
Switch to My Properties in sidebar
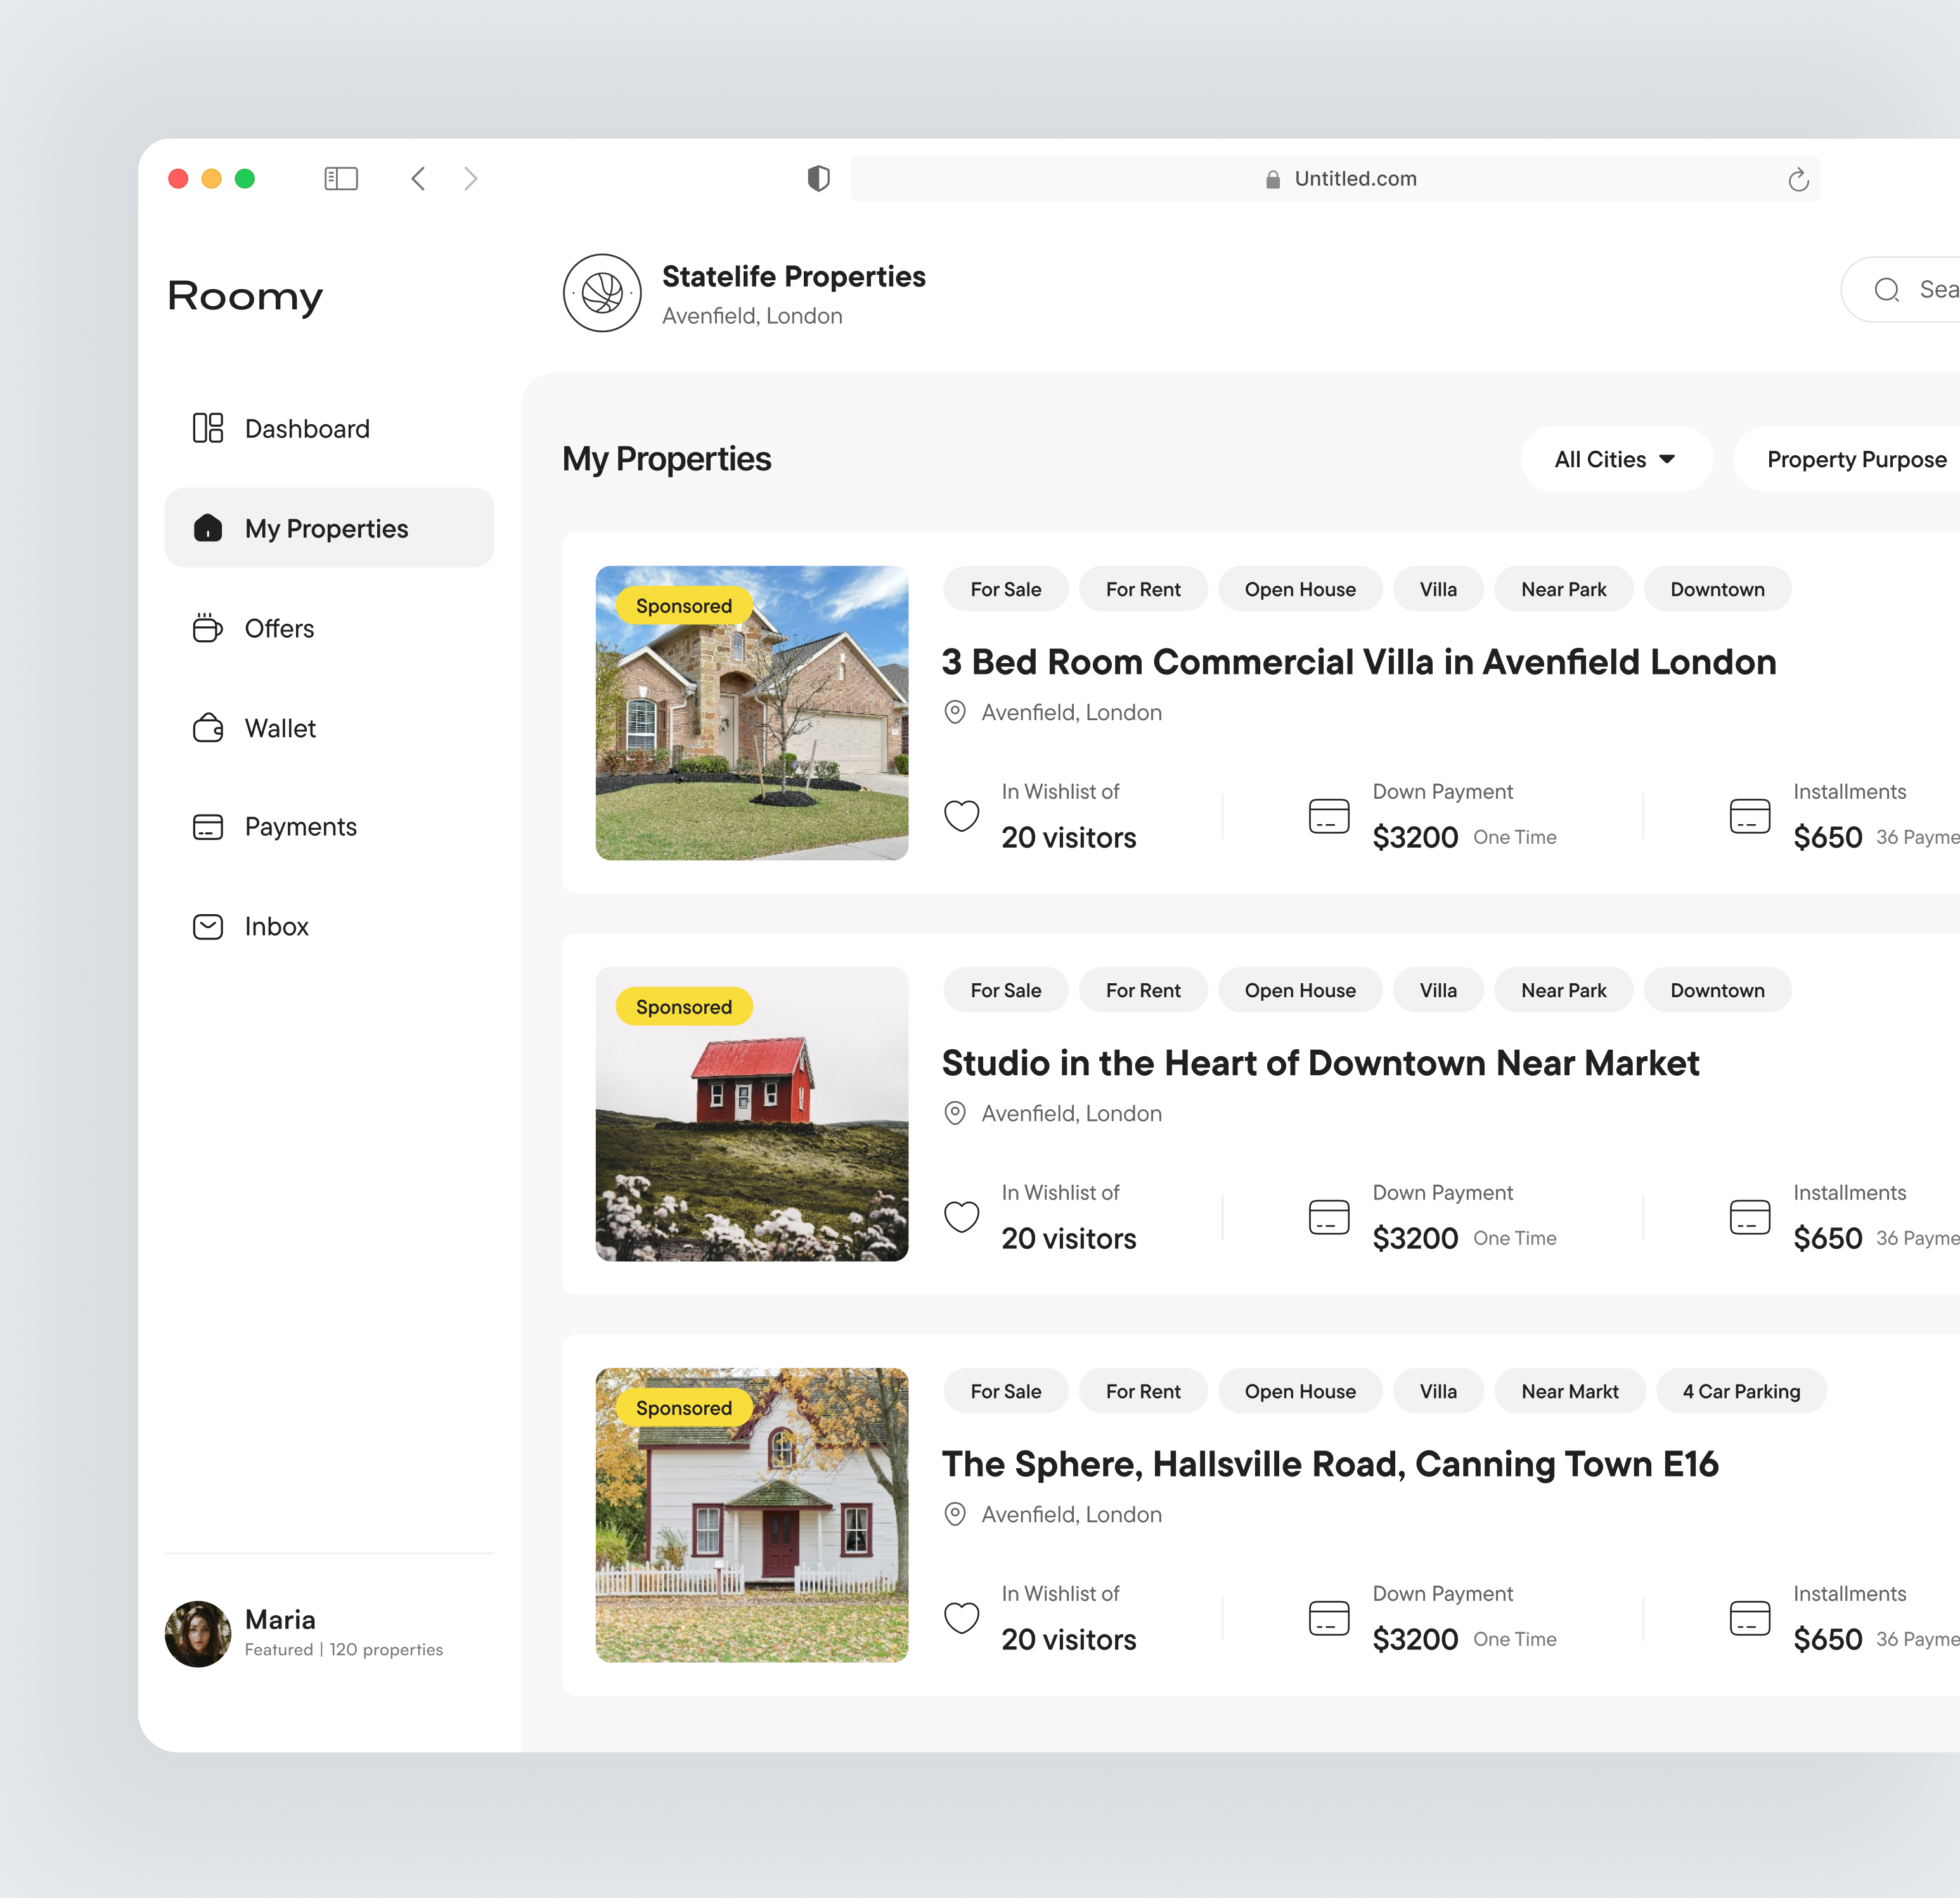click(324, 528)
